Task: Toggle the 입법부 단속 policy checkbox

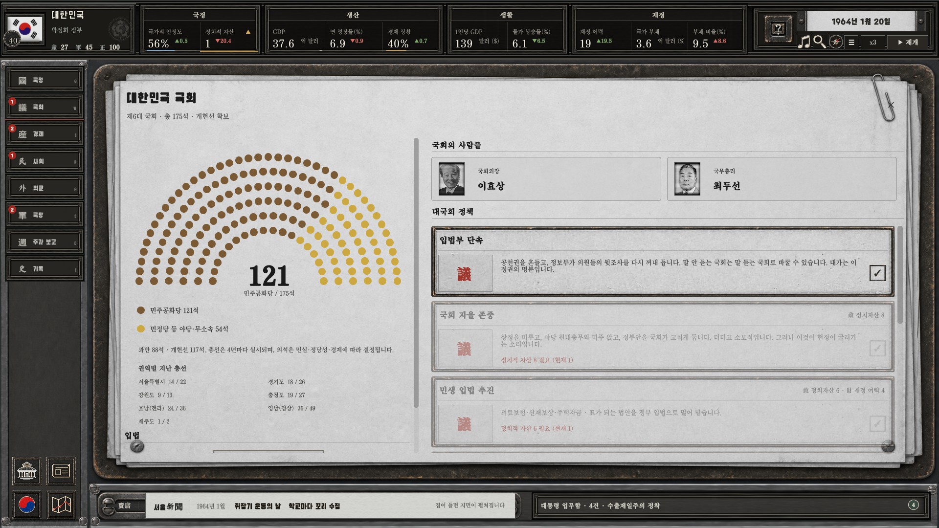Action: click(x=877, y=273)
